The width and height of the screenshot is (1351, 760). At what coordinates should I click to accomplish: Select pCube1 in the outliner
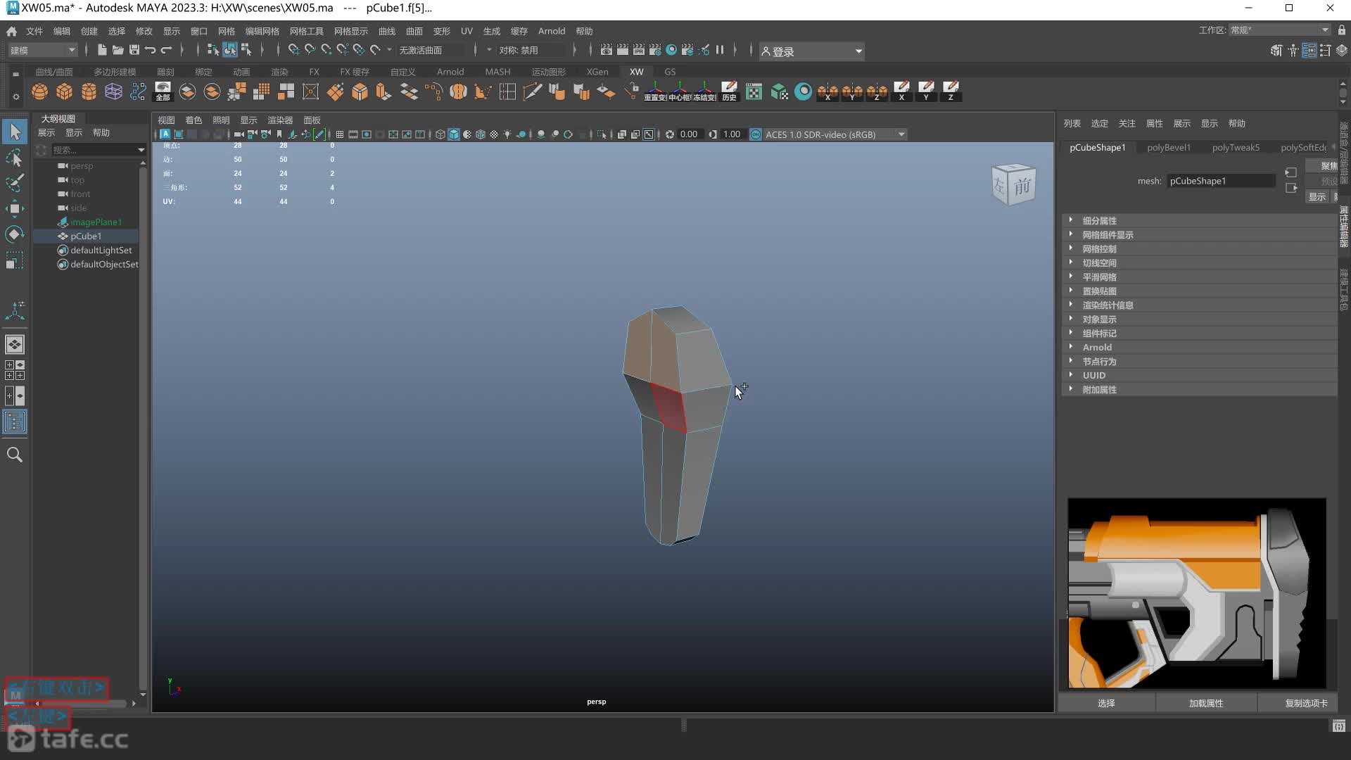86,236
